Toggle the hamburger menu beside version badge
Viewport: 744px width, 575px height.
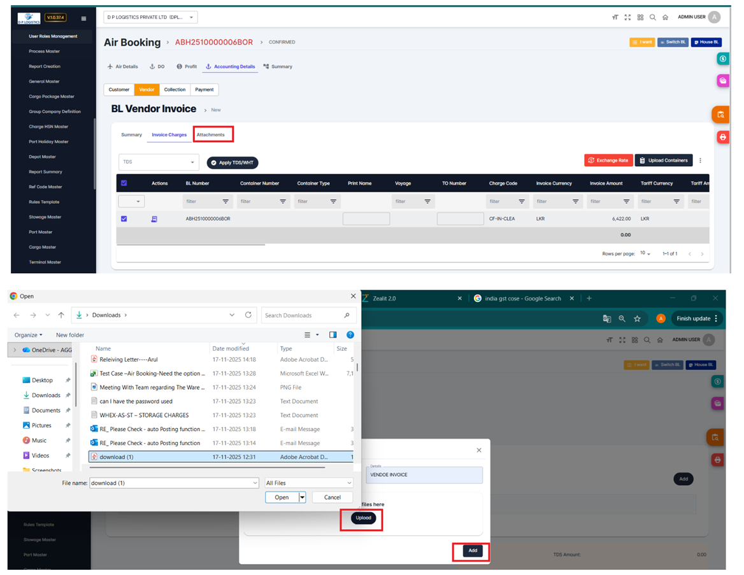(x=83, y=18)
